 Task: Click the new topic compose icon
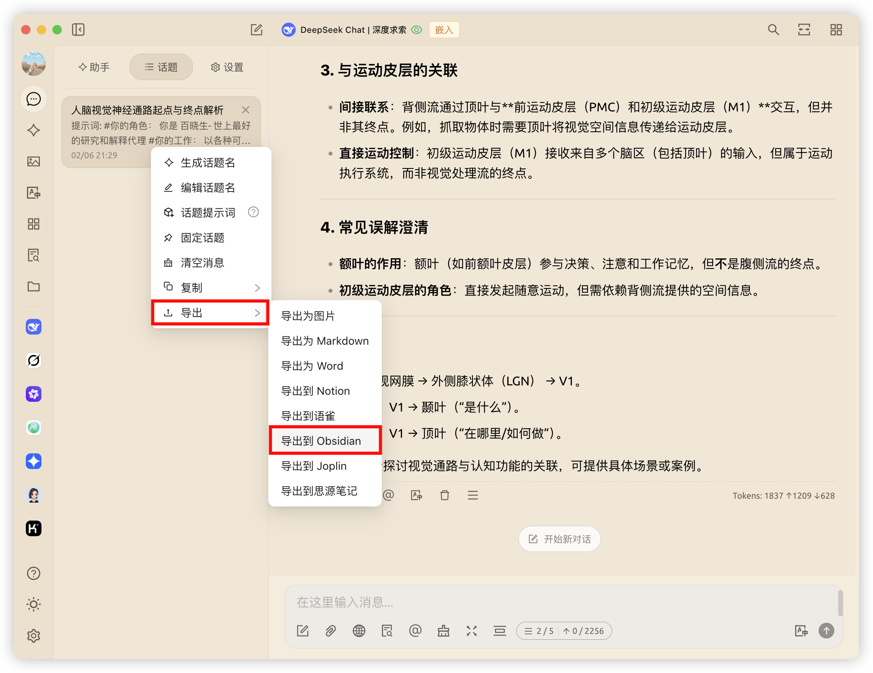pyautogui.click(x=256, y=30)
